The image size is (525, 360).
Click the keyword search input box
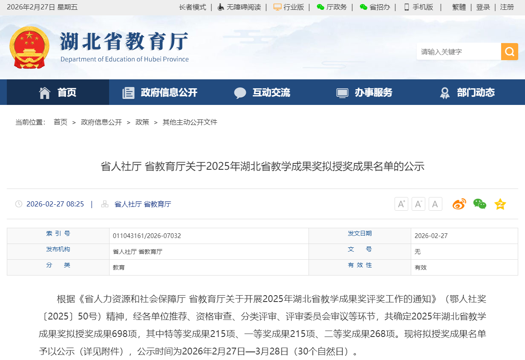tap(456, 51)
